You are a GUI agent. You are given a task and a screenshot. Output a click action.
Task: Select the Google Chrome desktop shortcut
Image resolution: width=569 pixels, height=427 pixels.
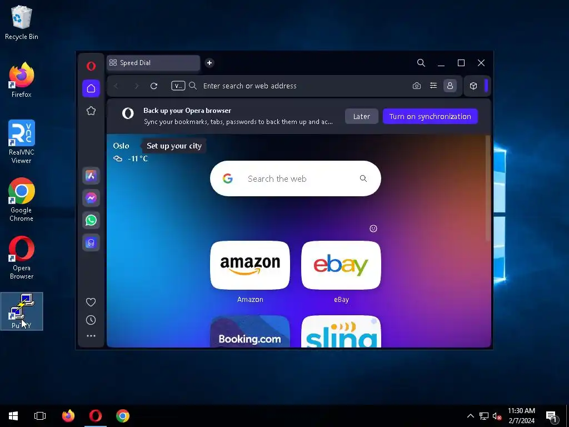pyautogui.click(x=22, y=200)
